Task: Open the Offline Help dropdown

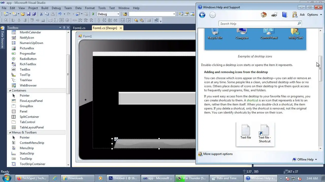Action: [x=305, y=160]
